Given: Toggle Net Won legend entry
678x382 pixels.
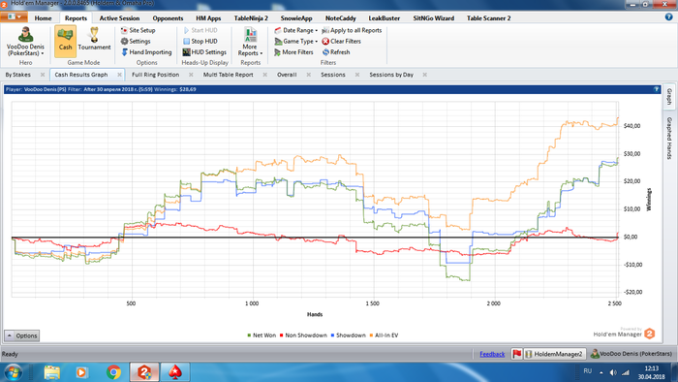Looking at the screenshot, I should (x=262, y=335).
